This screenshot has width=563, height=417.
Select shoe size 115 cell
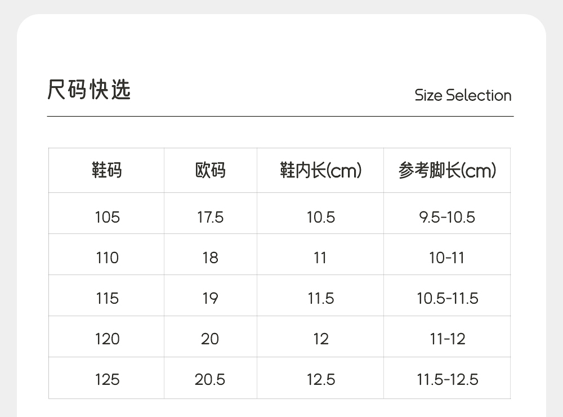[107, 298]
